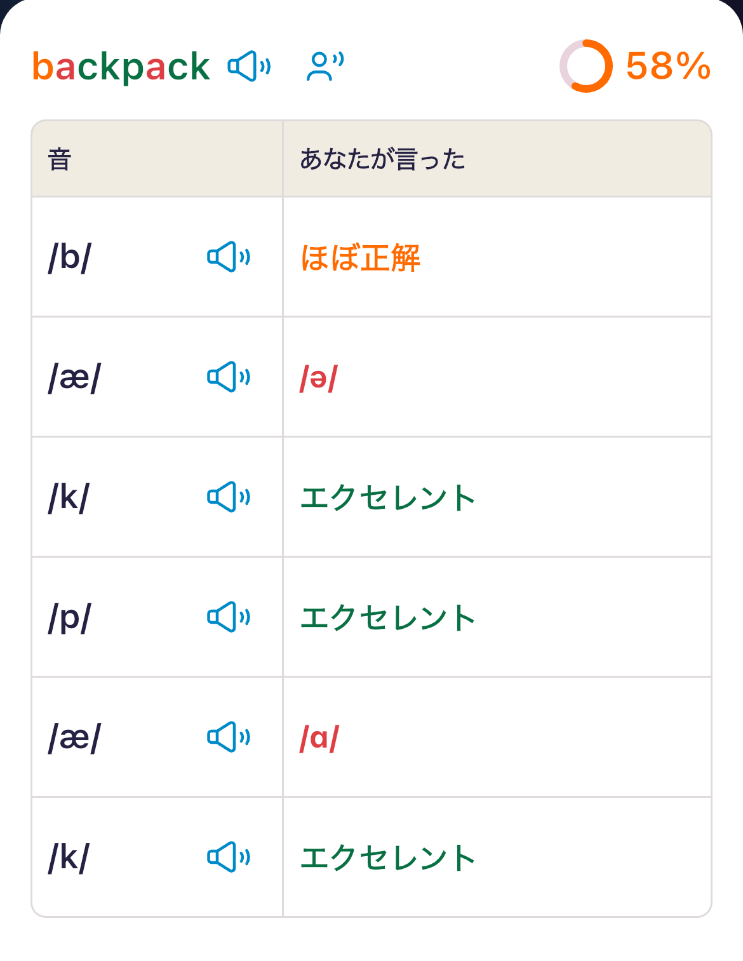
Task: Tap the ほぼ正解 result for /b/
Action: [360, 257]
